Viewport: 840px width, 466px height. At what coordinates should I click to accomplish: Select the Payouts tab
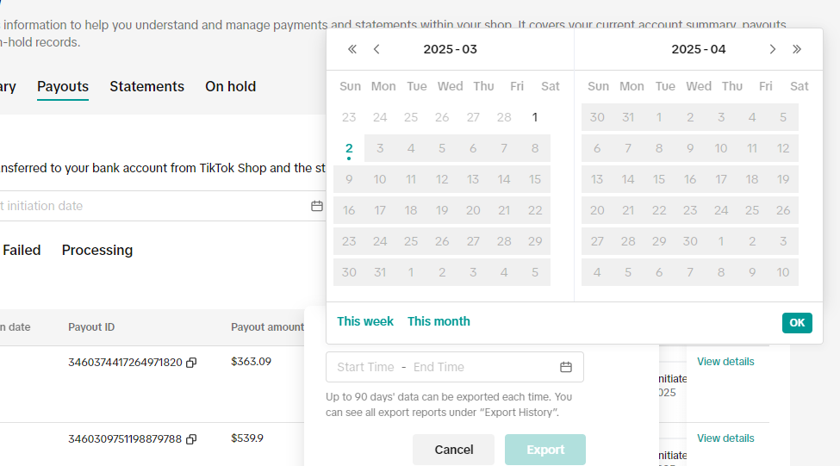pyautogui.click(x=63, y=86)
